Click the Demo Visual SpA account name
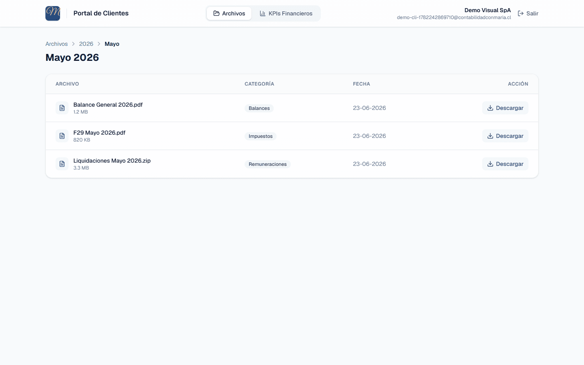 (x=487, y=10)
